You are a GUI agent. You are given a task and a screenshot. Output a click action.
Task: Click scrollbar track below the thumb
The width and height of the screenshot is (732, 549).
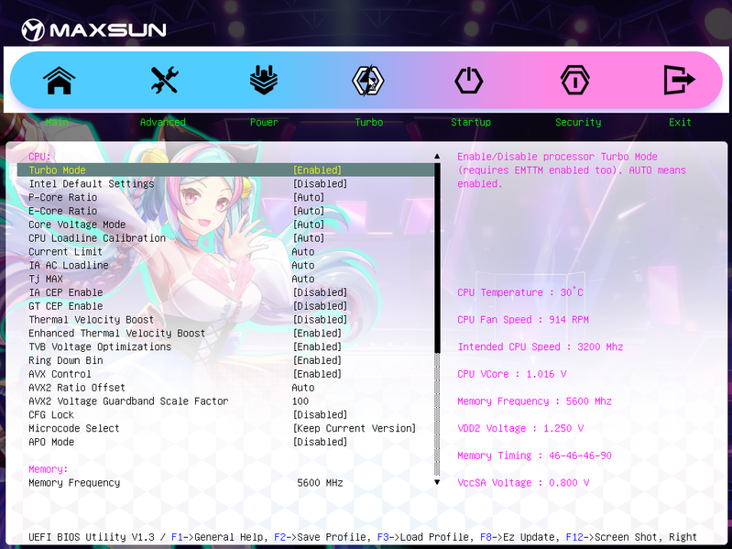tap(437, 414)
